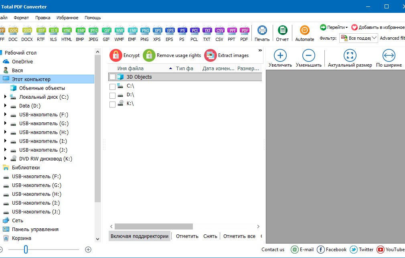Tick the K:\ drive checkbox
This screenshot has height=258, width=405.
(112, 104)
